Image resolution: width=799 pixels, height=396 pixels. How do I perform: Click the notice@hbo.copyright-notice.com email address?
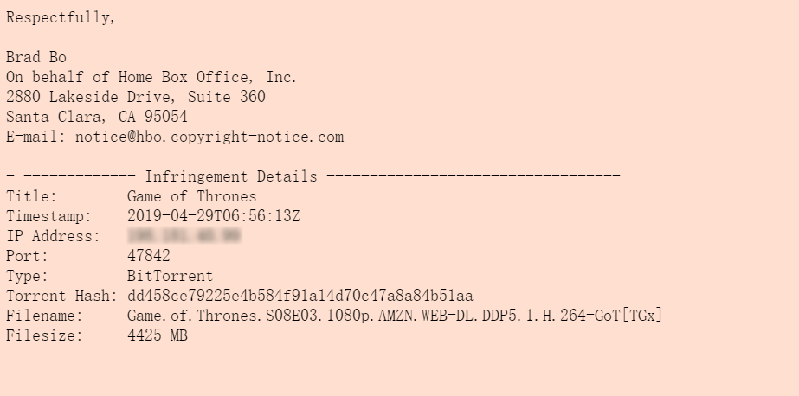(209, 137)
